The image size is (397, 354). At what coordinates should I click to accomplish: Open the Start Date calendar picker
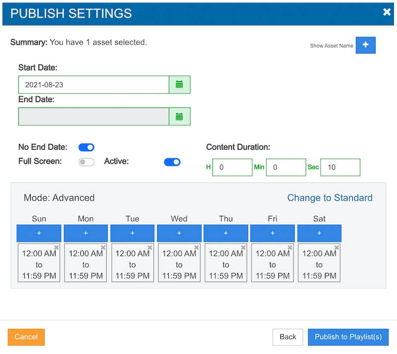(179, 85)
